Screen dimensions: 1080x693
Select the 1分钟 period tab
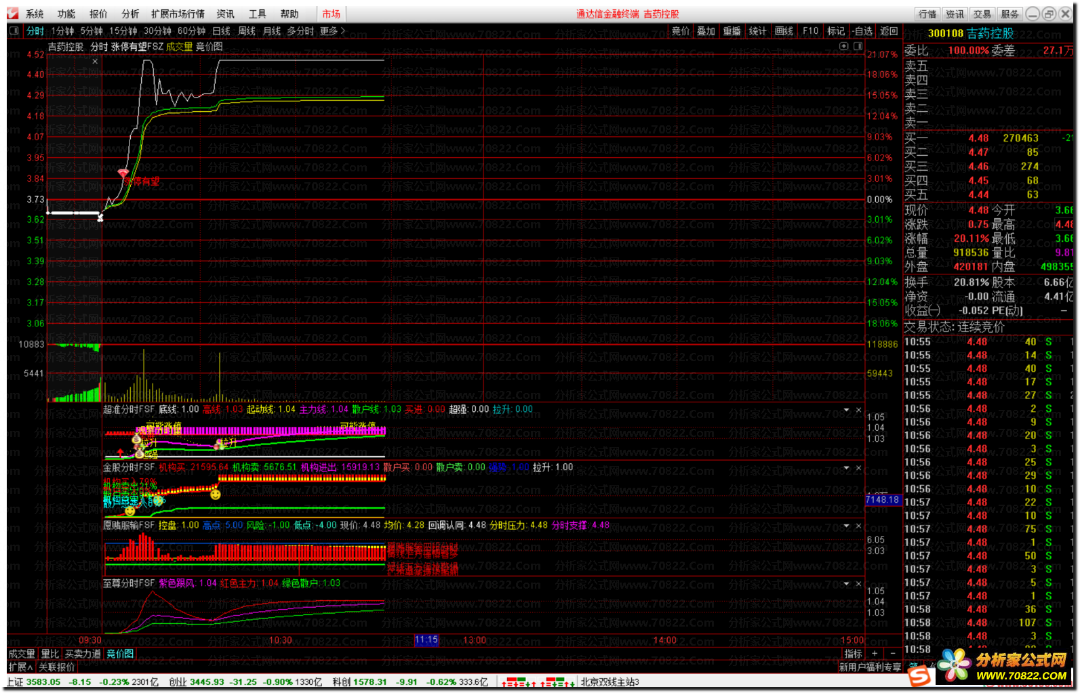point(62,31)
